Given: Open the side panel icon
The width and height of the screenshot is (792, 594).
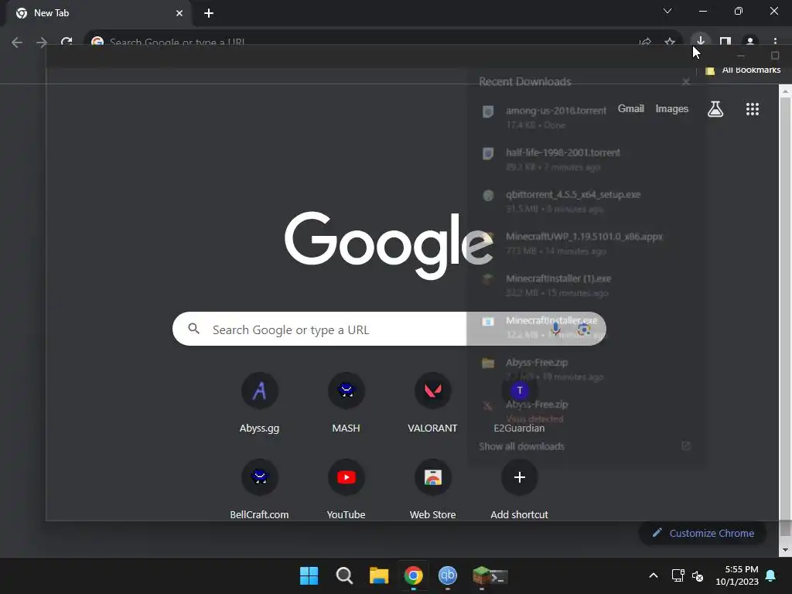Looking at the screenshot, I should 725,42.
